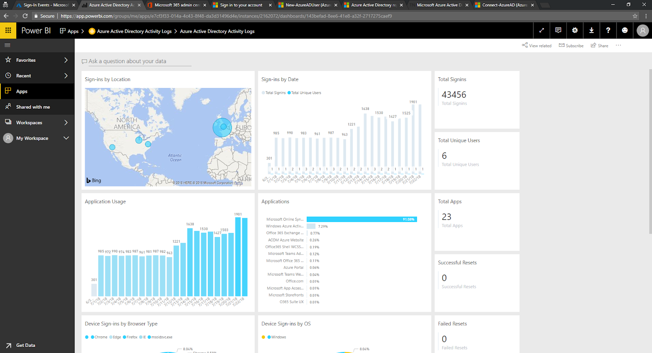The width and height of the screenshot is (652, 353).
Task: Click the page vertical scrollbar
Action: [x=650, y=151]
